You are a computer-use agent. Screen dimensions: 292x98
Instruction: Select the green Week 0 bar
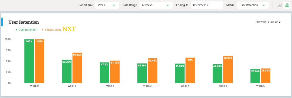(29, 61)
